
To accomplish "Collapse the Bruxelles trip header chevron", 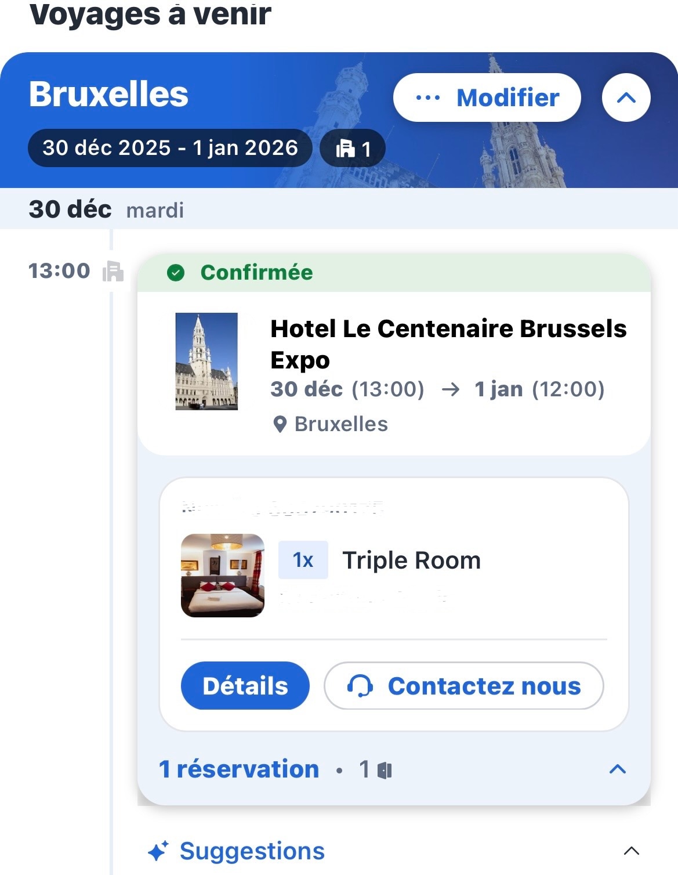I will pyautogui.click(x=626, y=97).
